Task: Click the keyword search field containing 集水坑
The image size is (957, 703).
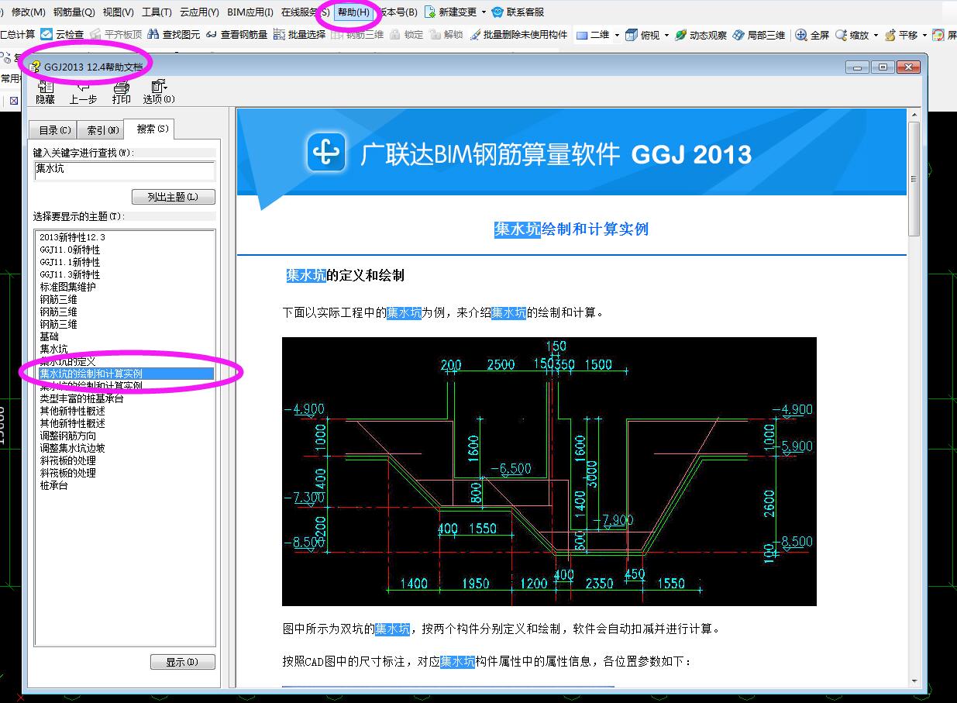Action: tap(124, 171)
